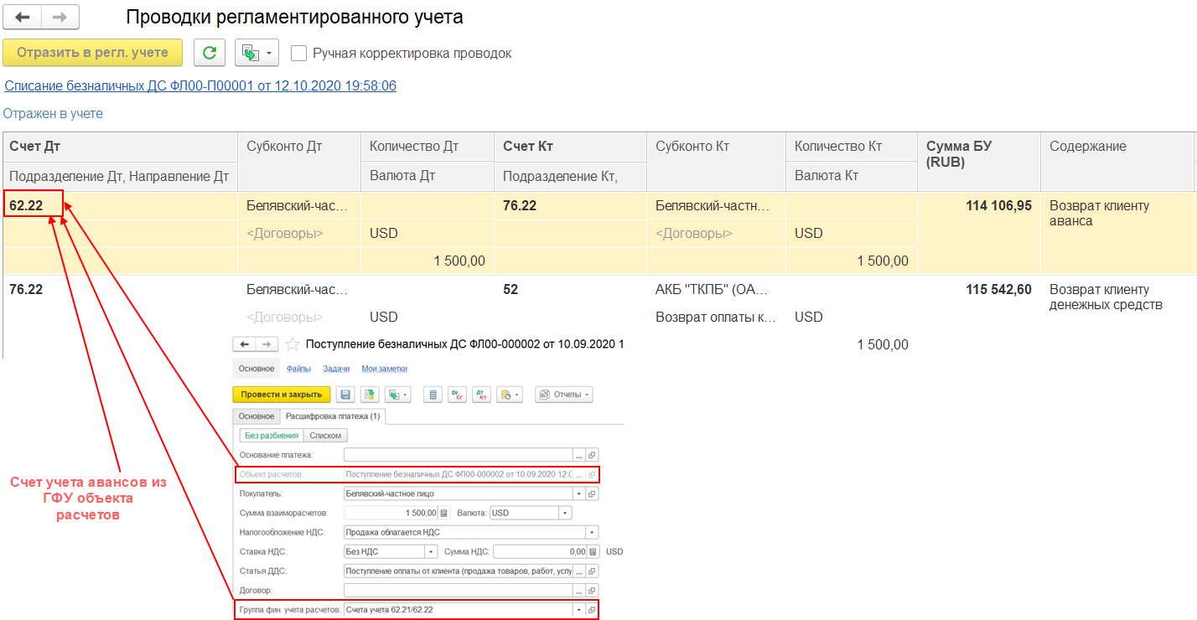Click the 'Основание платежа' input field

(459, 455)
